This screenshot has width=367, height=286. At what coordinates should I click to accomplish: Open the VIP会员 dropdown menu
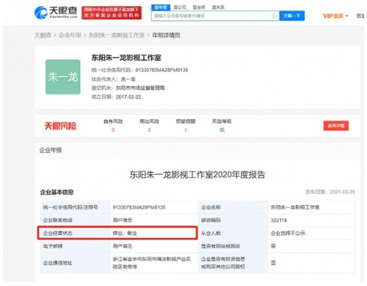(x=336, y=16)
